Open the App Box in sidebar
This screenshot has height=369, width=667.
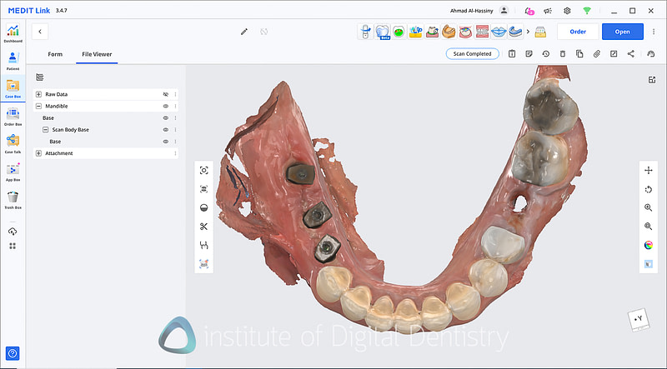(13, 172)
